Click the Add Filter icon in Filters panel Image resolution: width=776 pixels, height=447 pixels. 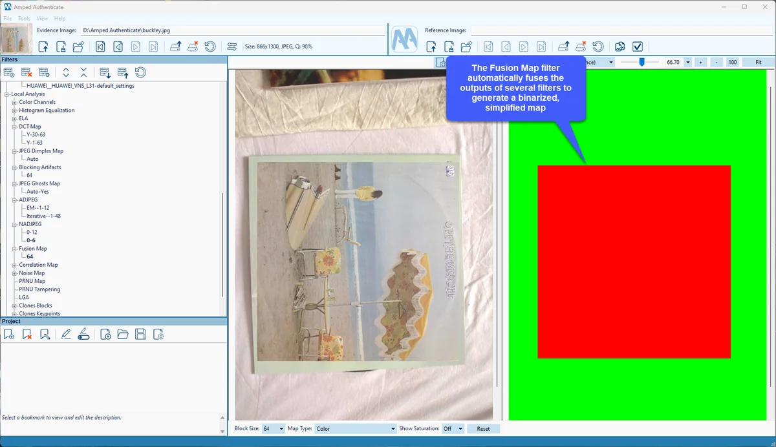point(9,72)
